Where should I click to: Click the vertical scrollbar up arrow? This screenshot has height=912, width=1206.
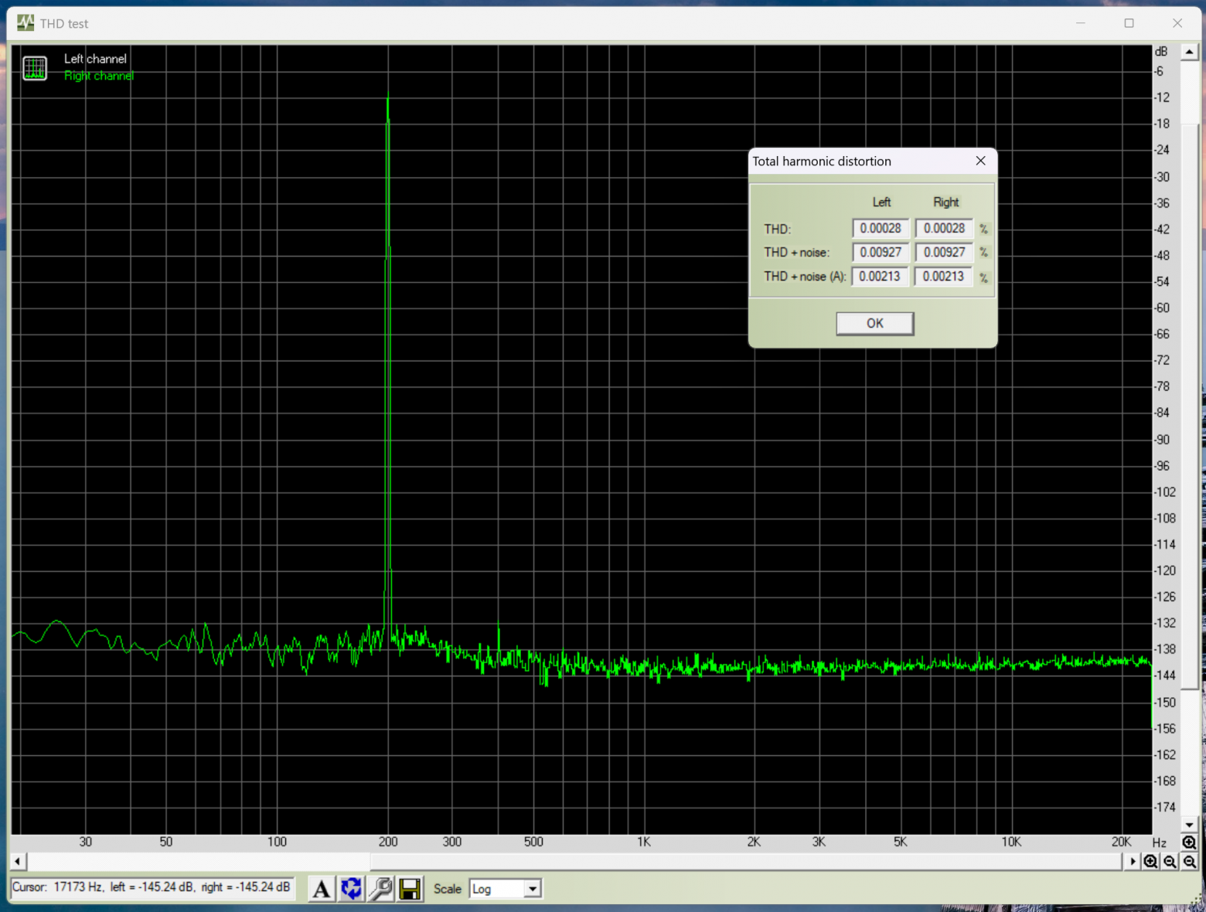[1190, 53]
